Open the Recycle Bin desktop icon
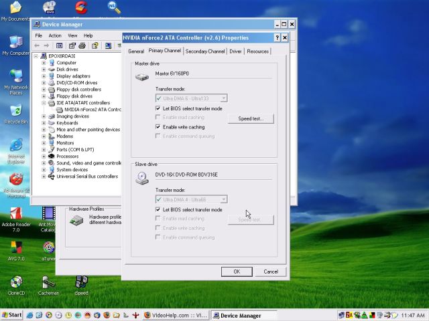 16,114
